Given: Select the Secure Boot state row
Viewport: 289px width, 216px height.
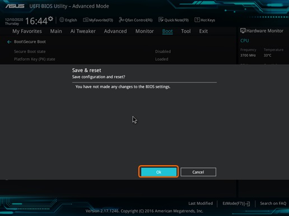Looking at the screenshot, I should [x=118, y=51].
